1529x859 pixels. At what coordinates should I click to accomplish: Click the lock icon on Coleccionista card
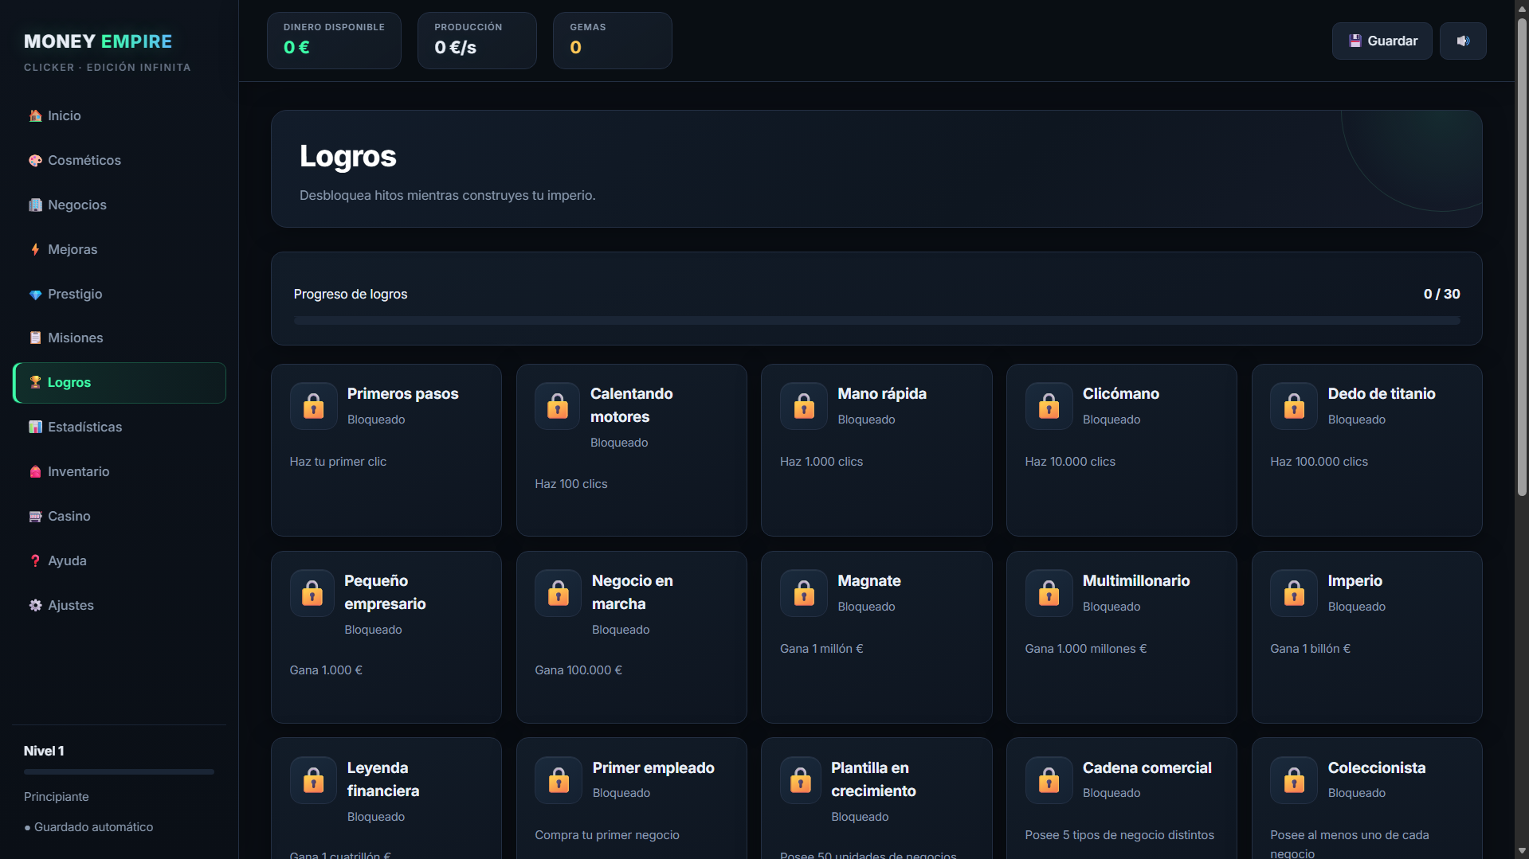[x=1294, y=780]
